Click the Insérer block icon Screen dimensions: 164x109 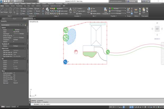coord(89,10)
